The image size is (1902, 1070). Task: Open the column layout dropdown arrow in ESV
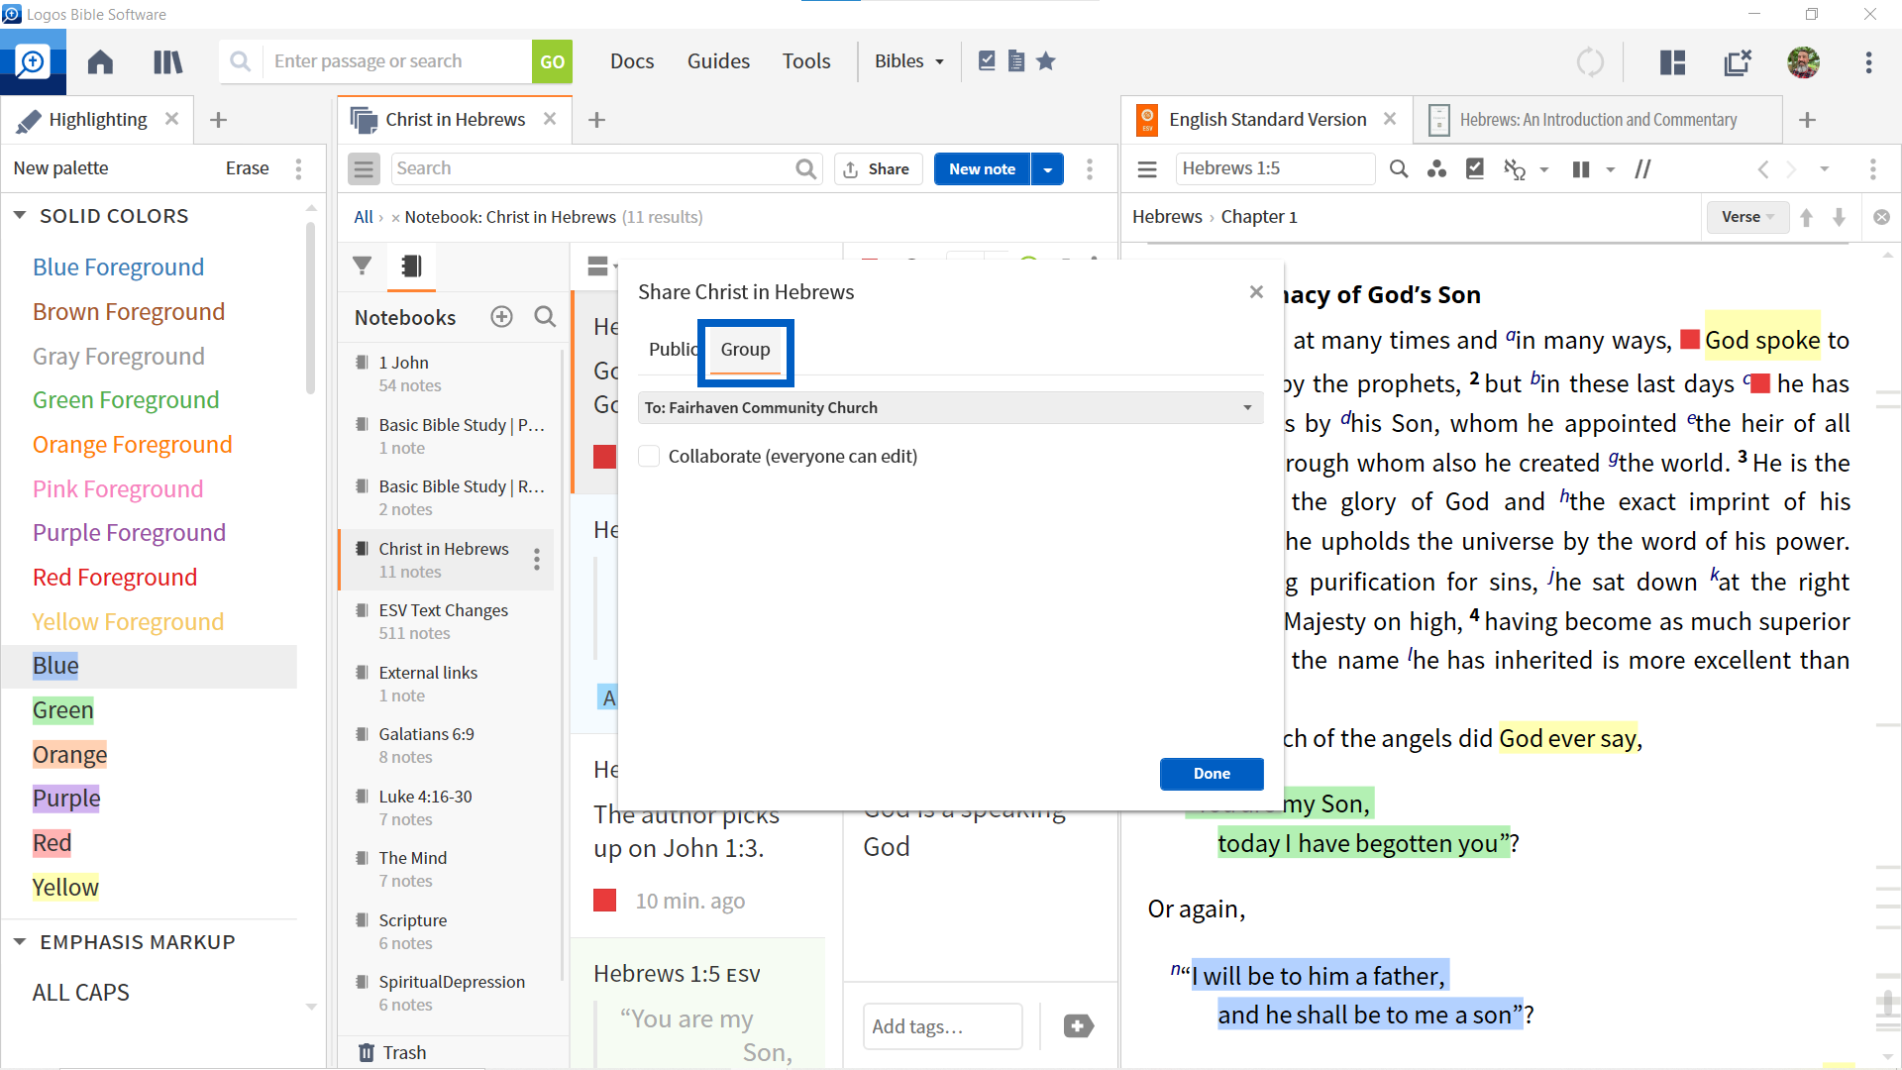[1611, 170]
